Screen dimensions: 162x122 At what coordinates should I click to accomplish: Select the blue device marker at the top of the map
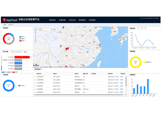(x=63, y=27)
